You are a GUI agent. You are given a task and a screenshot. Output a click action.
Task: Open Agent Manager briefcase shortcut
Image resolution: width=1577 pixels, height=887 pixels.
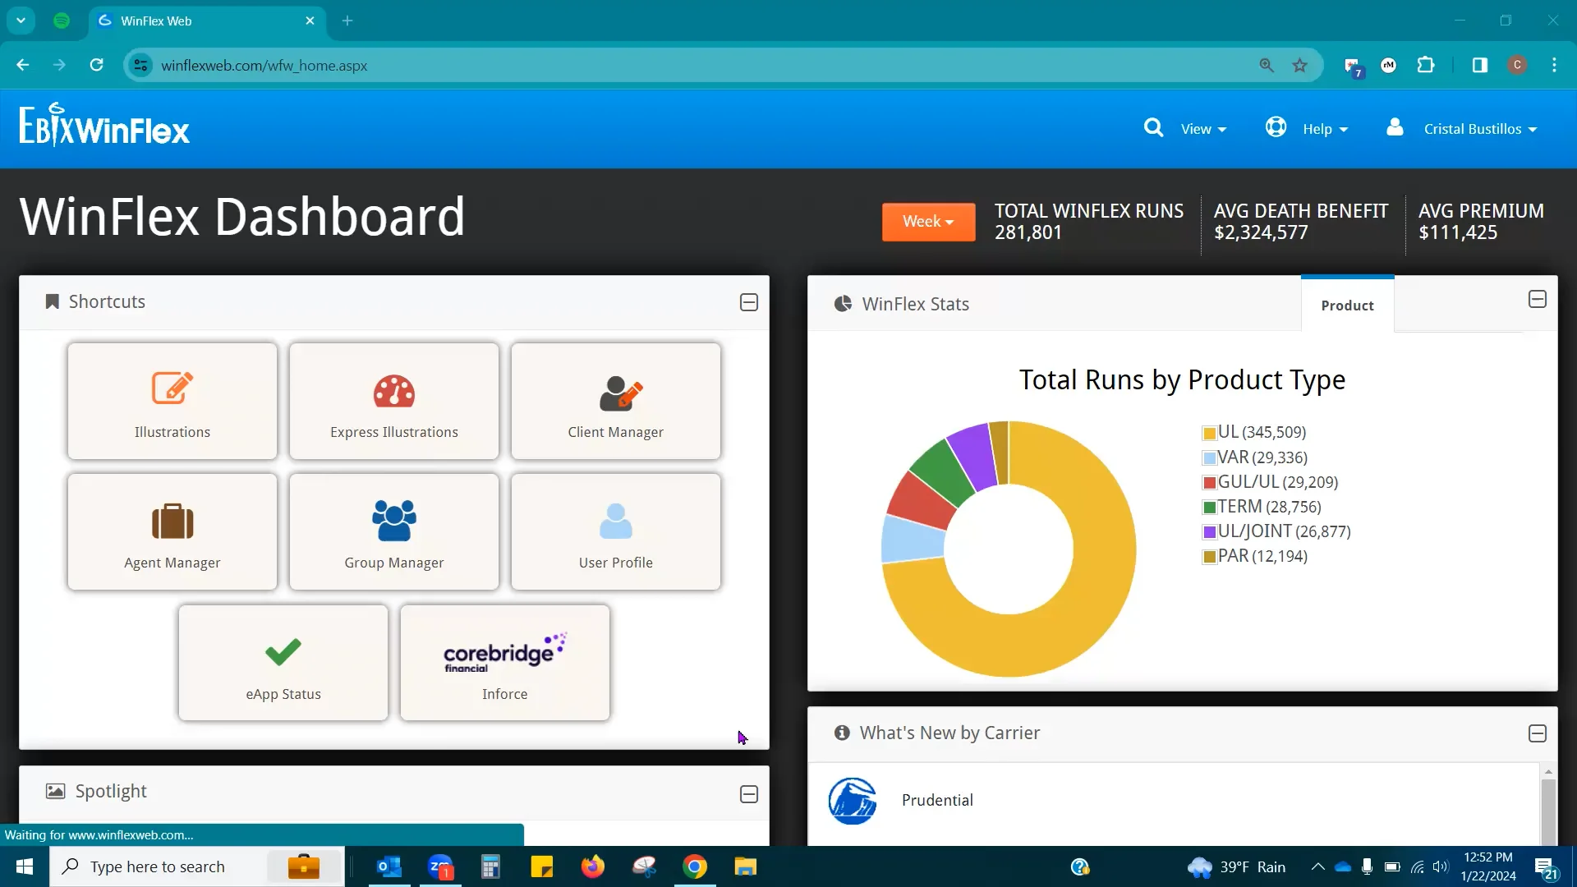pyautogui.click(x=172, y=531)
